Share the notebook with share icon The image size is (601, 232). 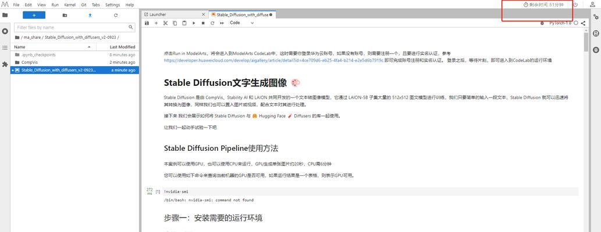[x=583, y=23]
